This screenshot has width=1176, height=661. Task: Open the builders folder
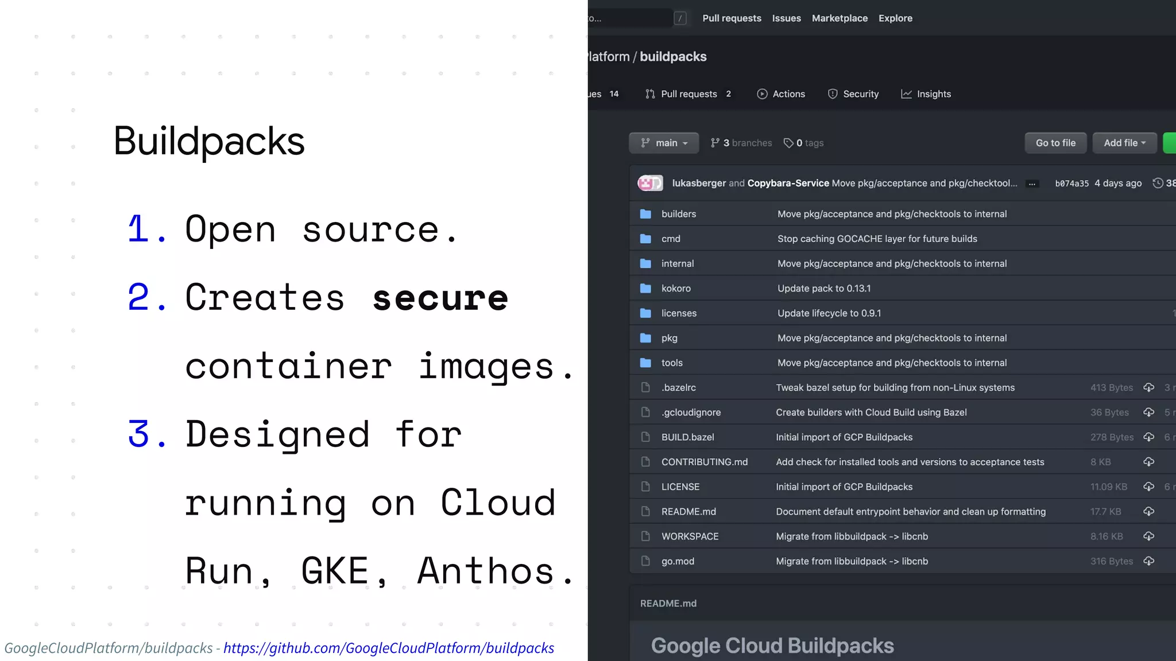[678, 214]
